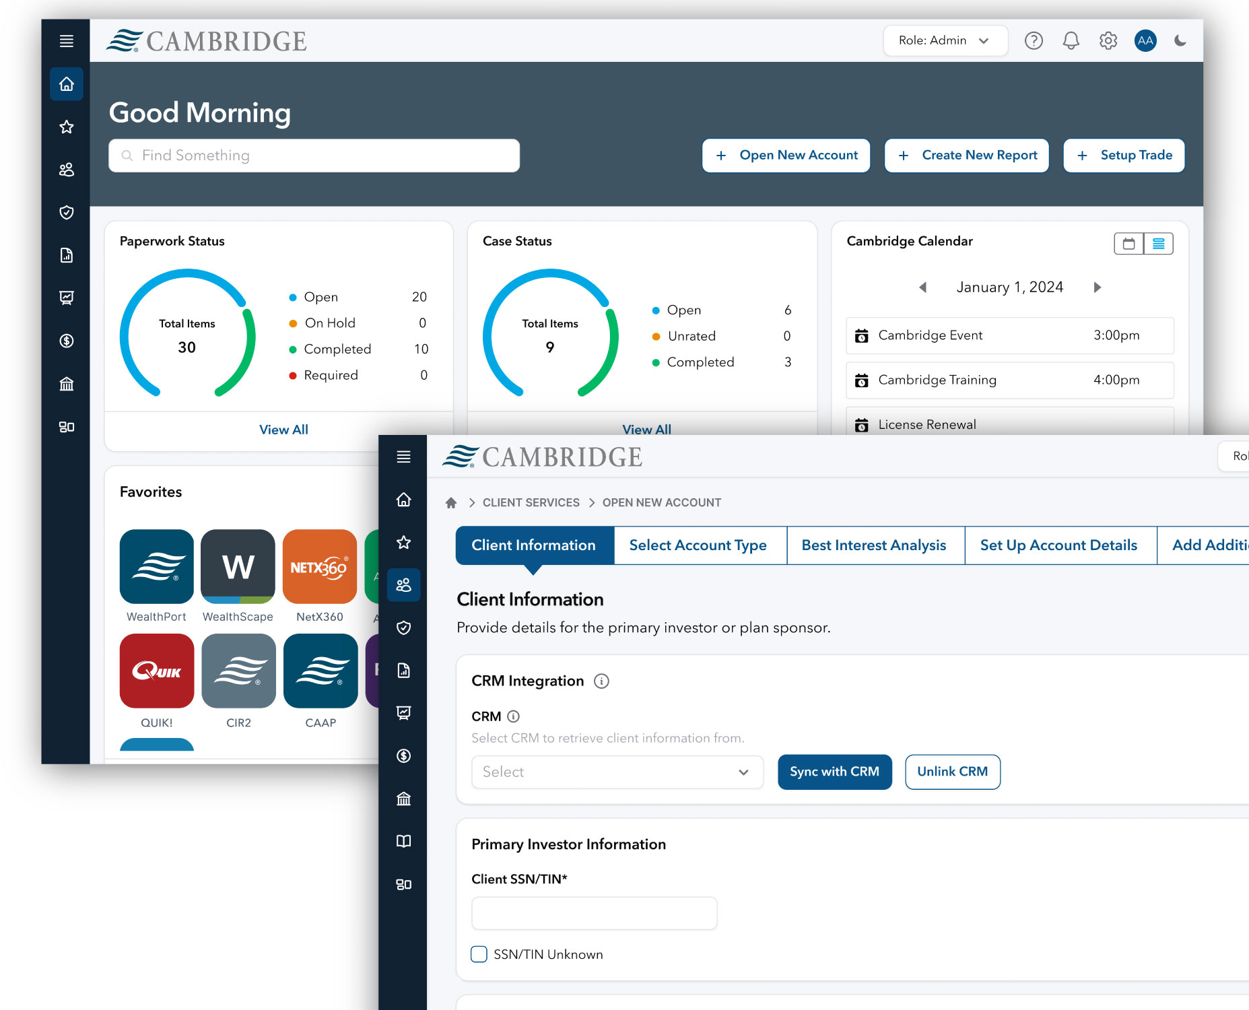The image size is (1249, 1010).
Task: Open presentation chart icon in account window sidebar
Action: tap(403, 713)
